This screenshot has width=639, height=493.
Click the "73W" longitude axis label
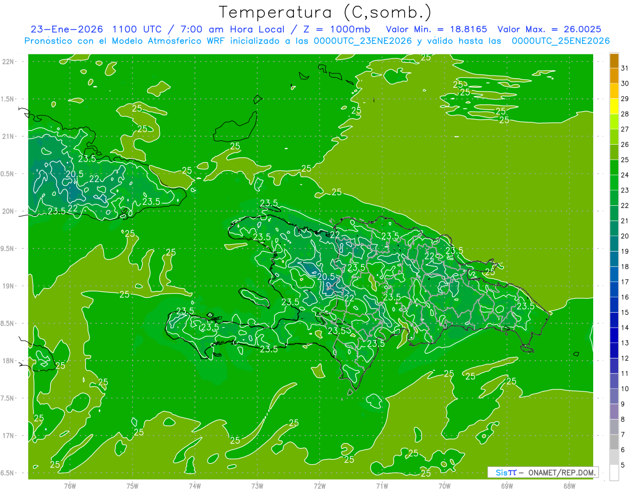(x=257, y=486)
